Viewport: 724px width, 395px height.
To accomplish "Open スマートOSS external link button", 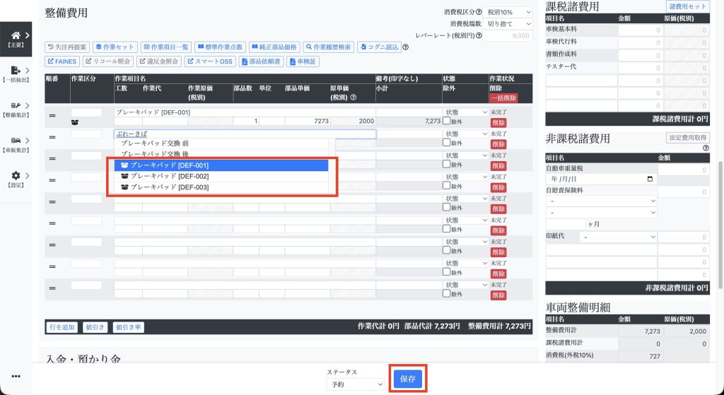I will pyautogui.click(x=210, y=61).
